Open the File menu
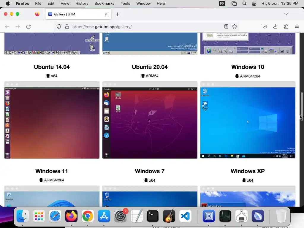 click(38, 3)
